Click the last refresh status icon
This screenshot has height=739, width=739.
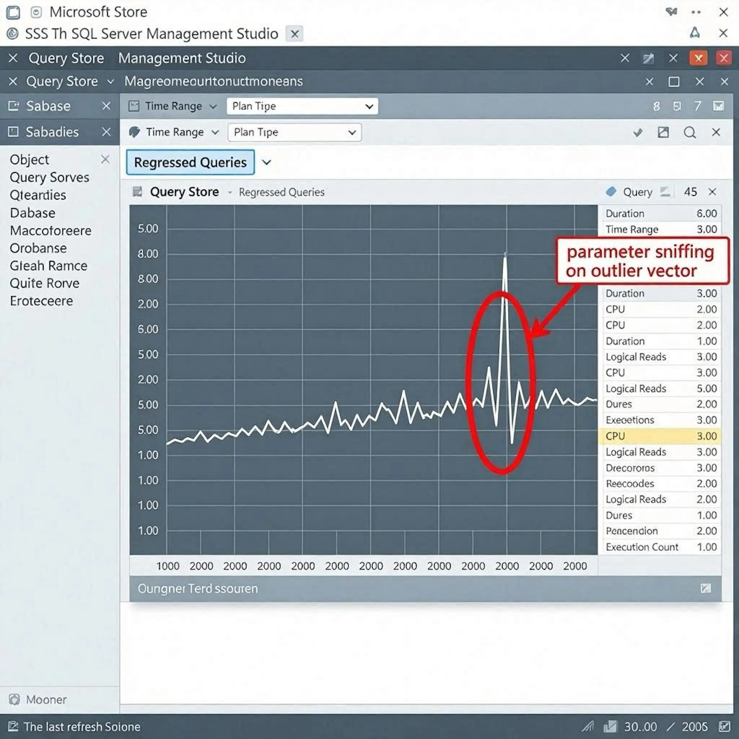pyautogui.click(x=13, y=726)
